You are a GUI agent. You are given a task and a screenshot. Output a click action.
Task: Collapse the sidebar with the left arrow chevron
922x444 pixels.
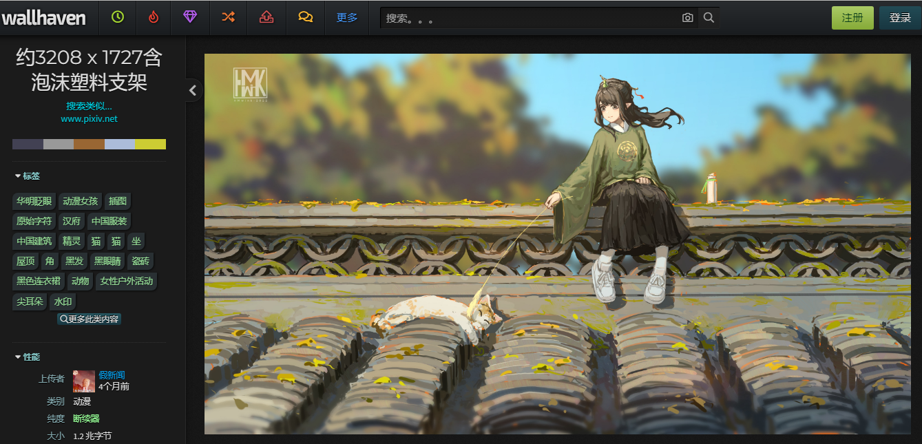pyautogui.click(x=192, y=89)
